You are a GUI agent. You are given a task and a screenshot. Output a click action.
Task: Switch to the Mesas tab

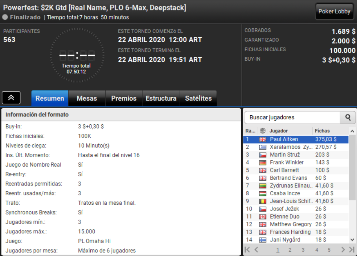pos(87,98)
